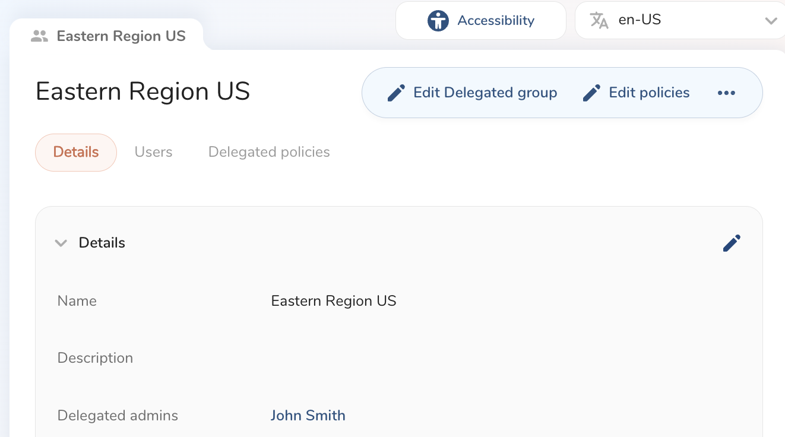The image size is (785, 437).
Task: Click the Details section edit pencil
Action: point(732,243)
